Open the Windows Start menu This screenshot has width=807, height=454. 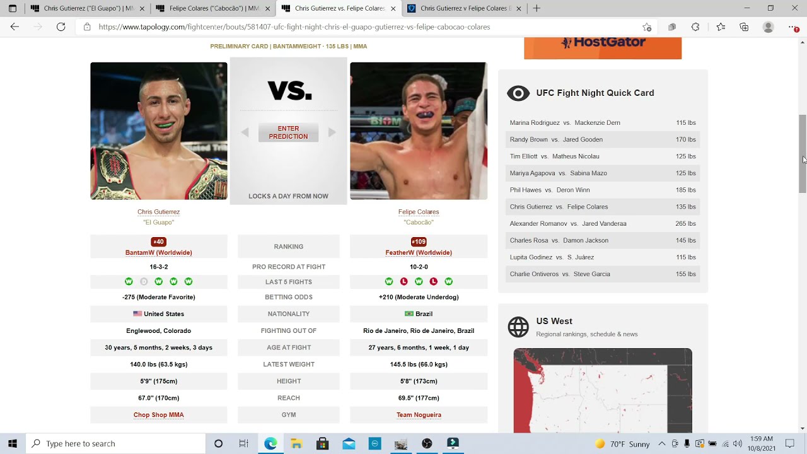pyautogui.click(x=13, y=443)
